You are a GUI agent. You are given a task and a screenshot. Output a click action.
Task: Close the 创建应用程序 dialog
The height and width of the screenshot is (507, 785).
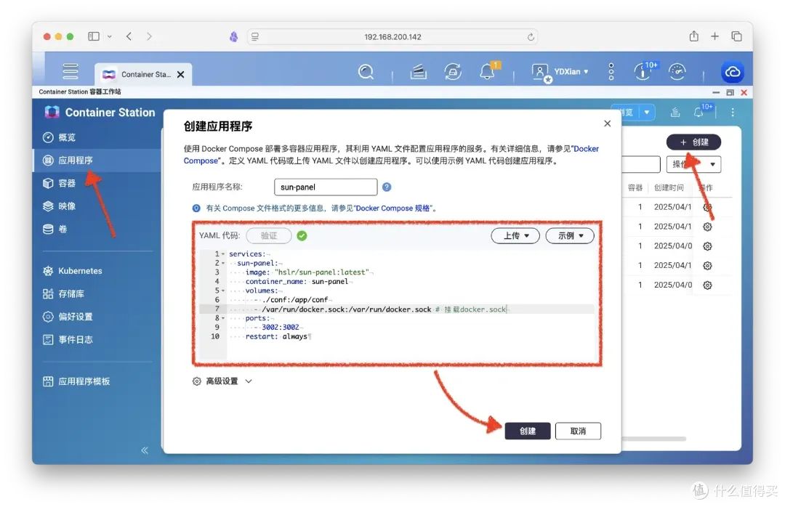(607, 123)
